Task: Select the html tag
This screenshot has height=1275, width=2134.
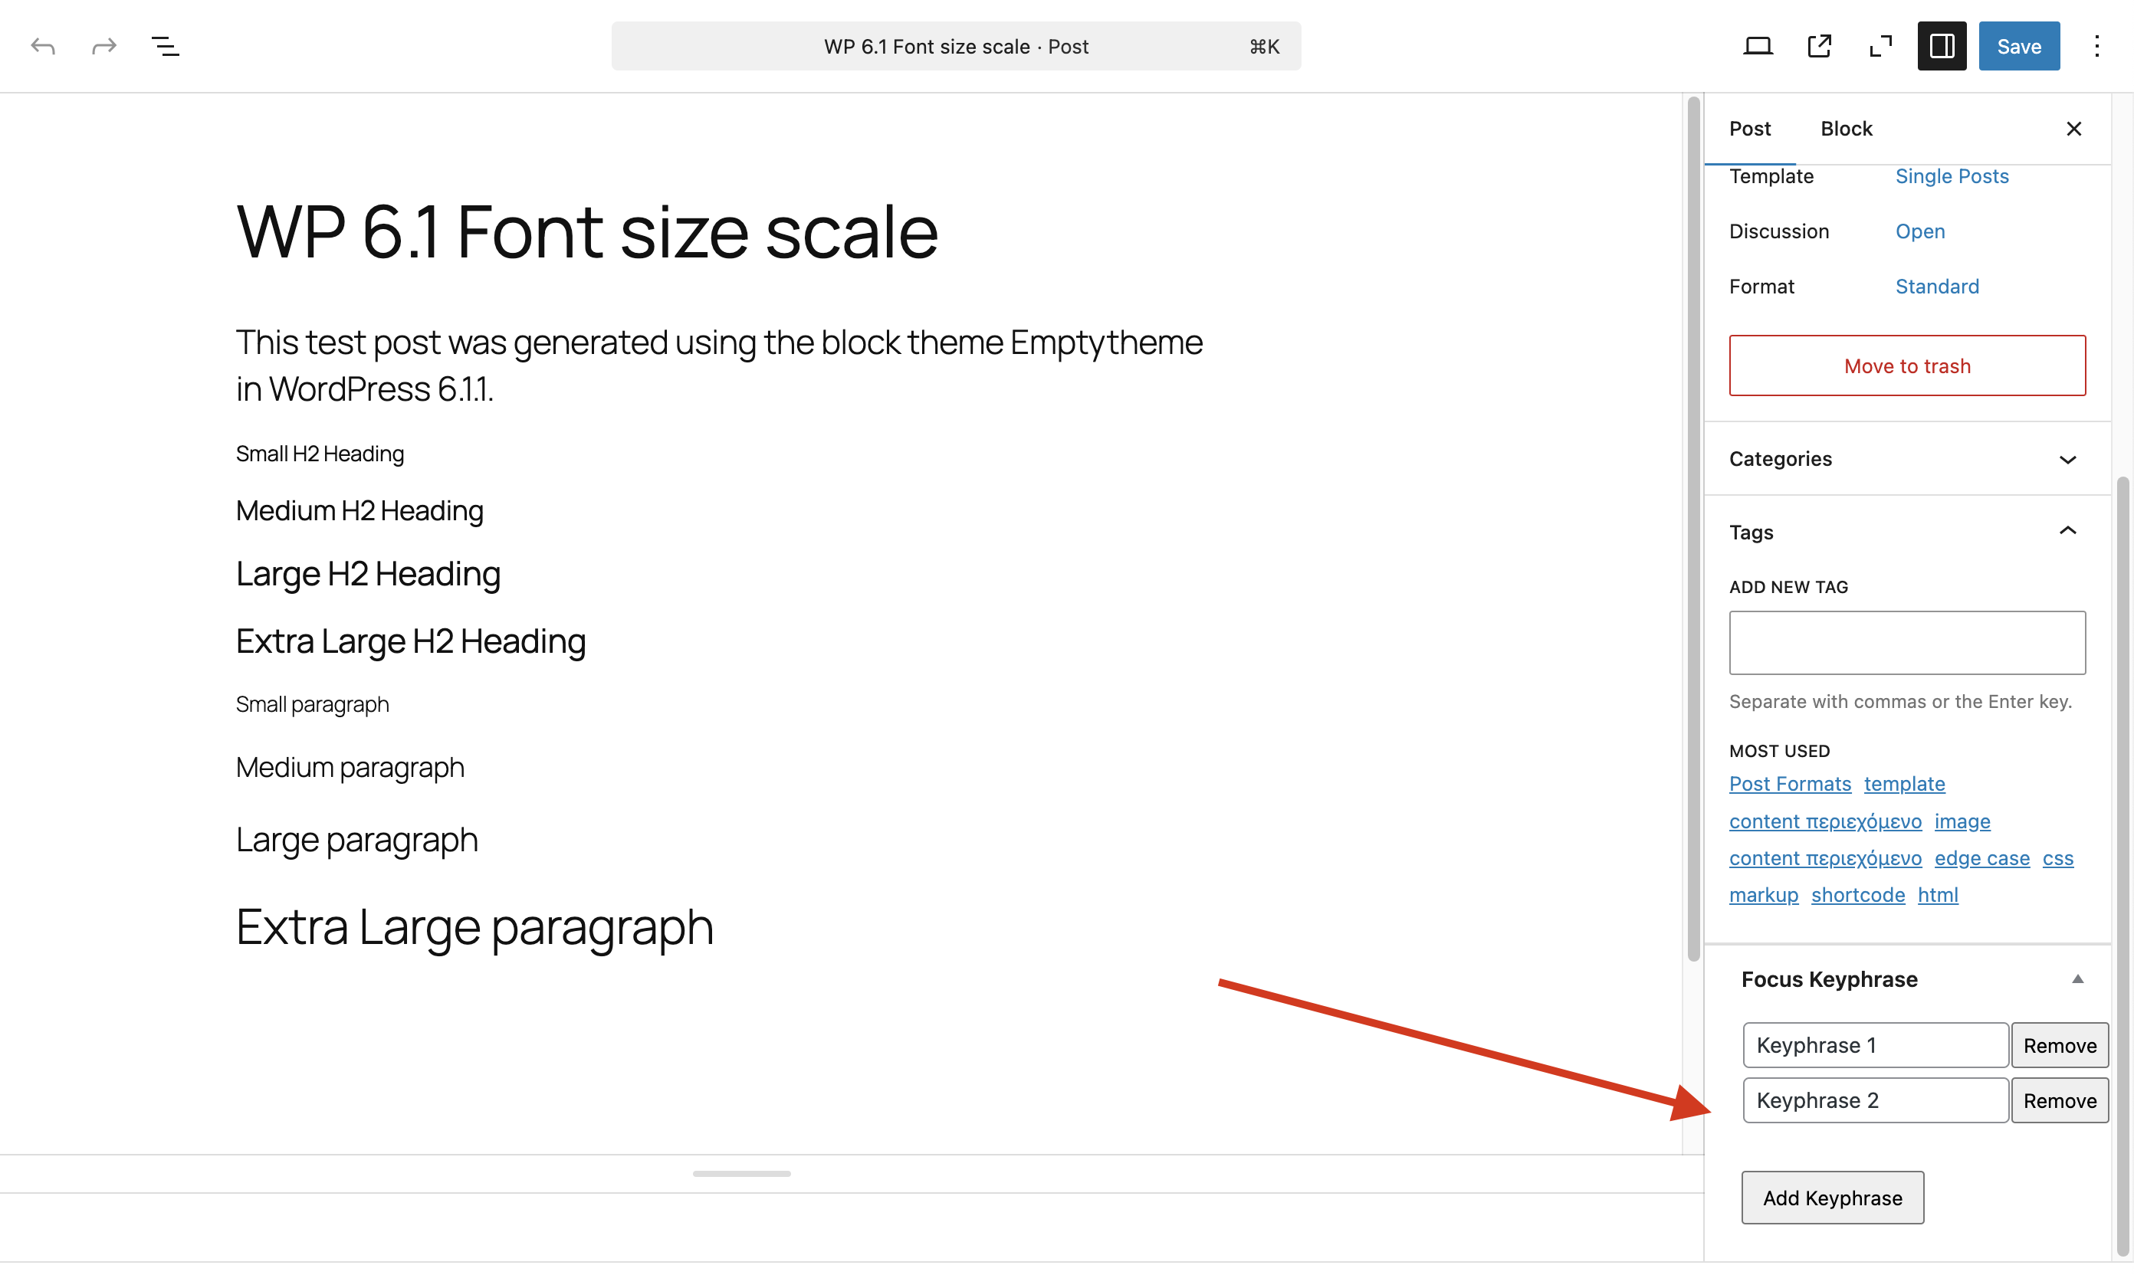Action: [x=1937, y=894]
